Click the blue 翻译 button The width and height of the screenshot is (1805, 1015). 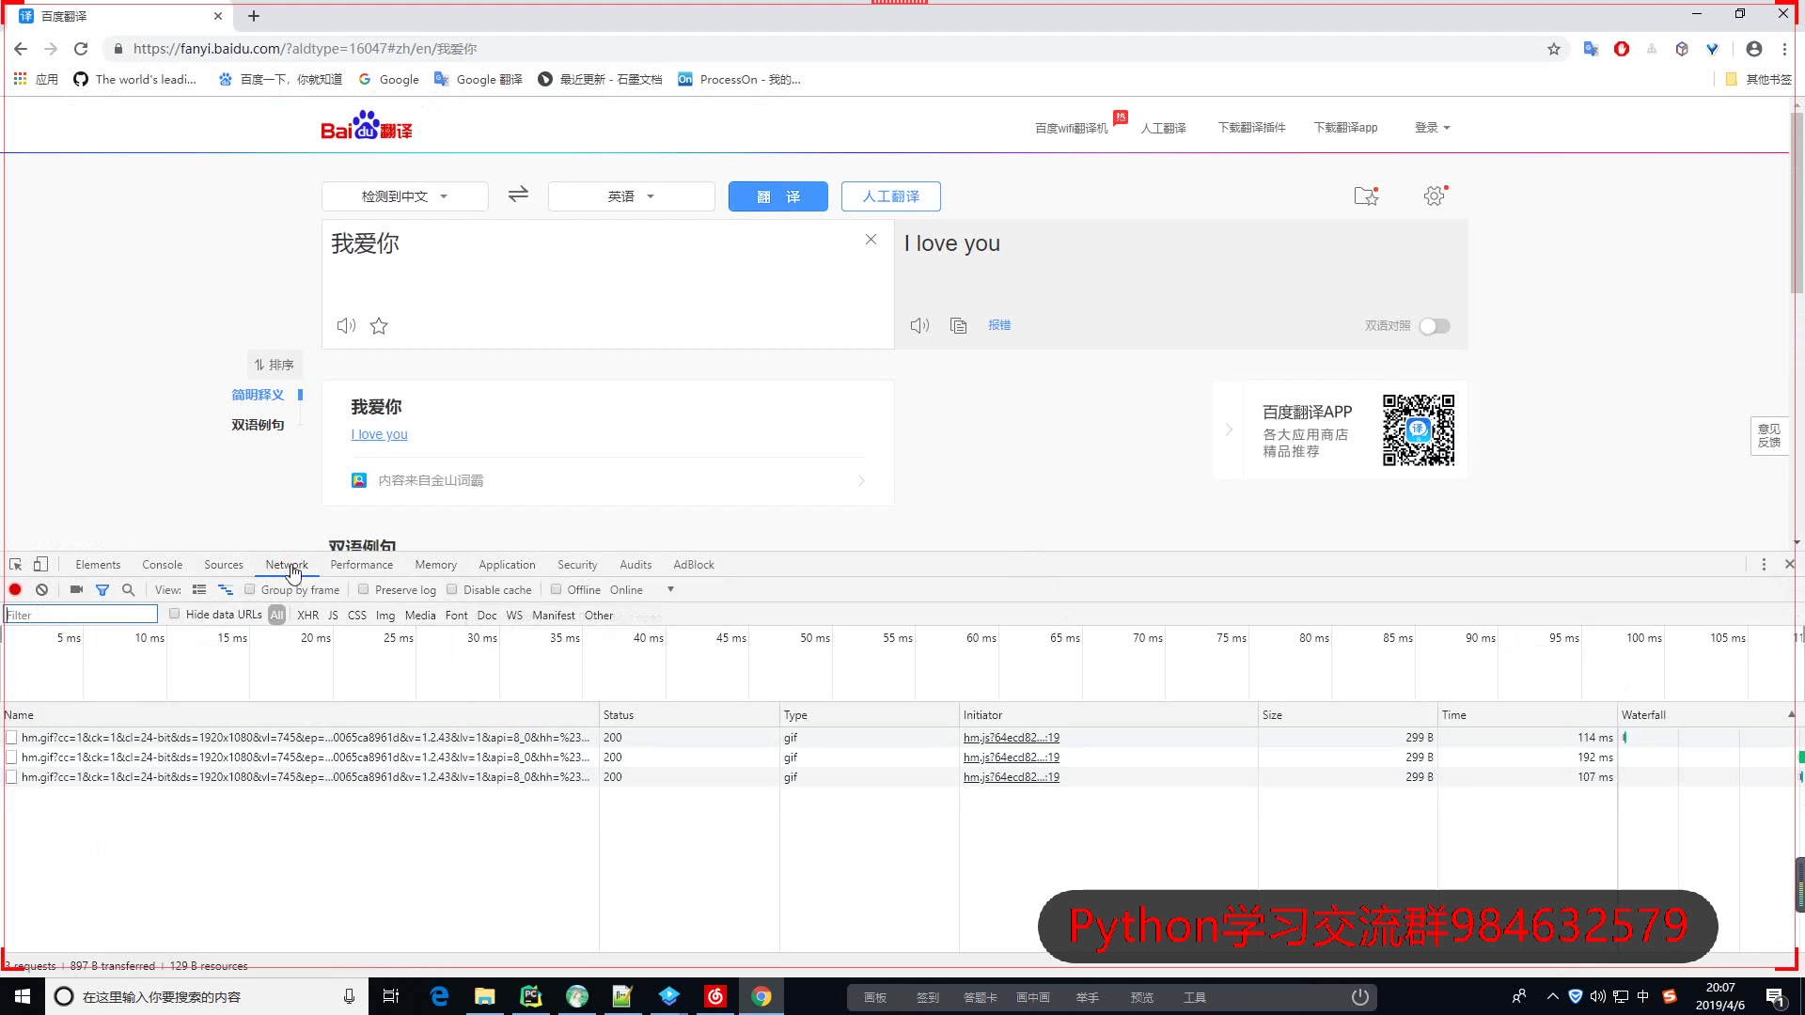778,196
